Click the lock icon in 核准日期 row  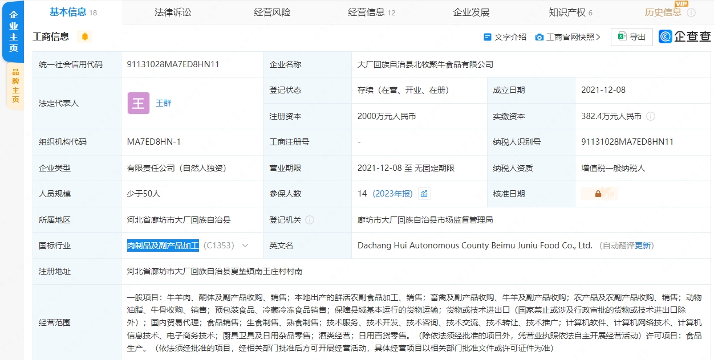(598, 194)
